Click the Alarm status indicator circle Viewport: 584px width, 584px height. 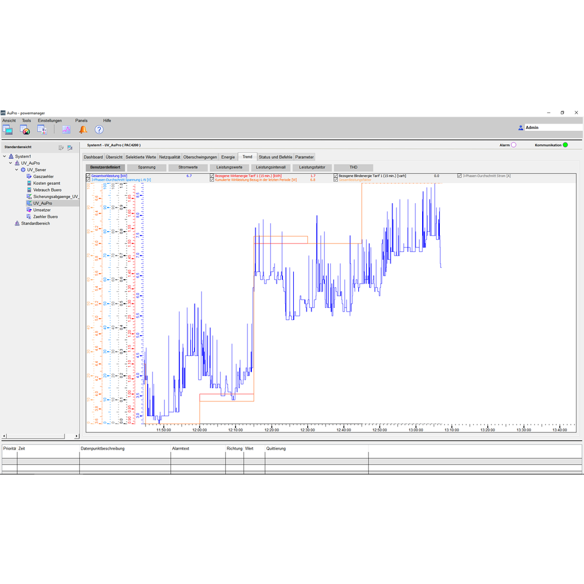click(x=513, y=145)
